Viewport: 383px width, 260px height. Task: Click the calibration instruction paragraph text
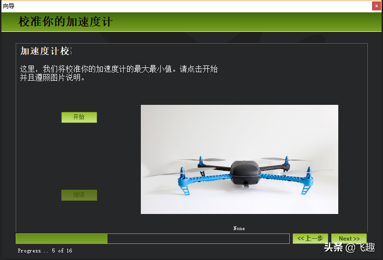pos(118,73)
